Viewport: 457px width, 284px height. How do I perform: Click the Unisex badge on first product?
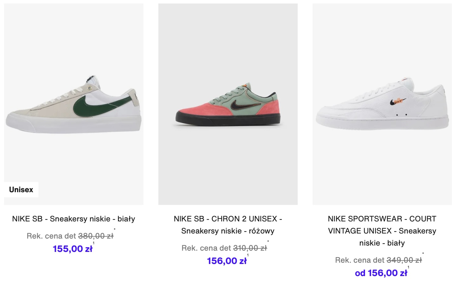(21, 190)
